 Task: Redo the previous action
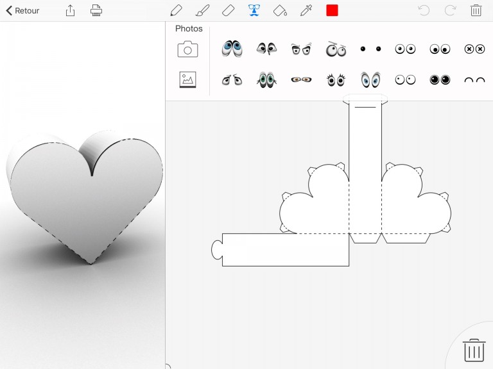pos(450,10)
